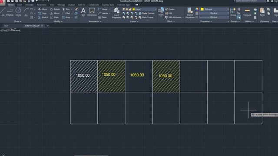The height and width of the screenshot is (156, 278).
Task: Click the Group tool icon
Action: coord(233,12)
